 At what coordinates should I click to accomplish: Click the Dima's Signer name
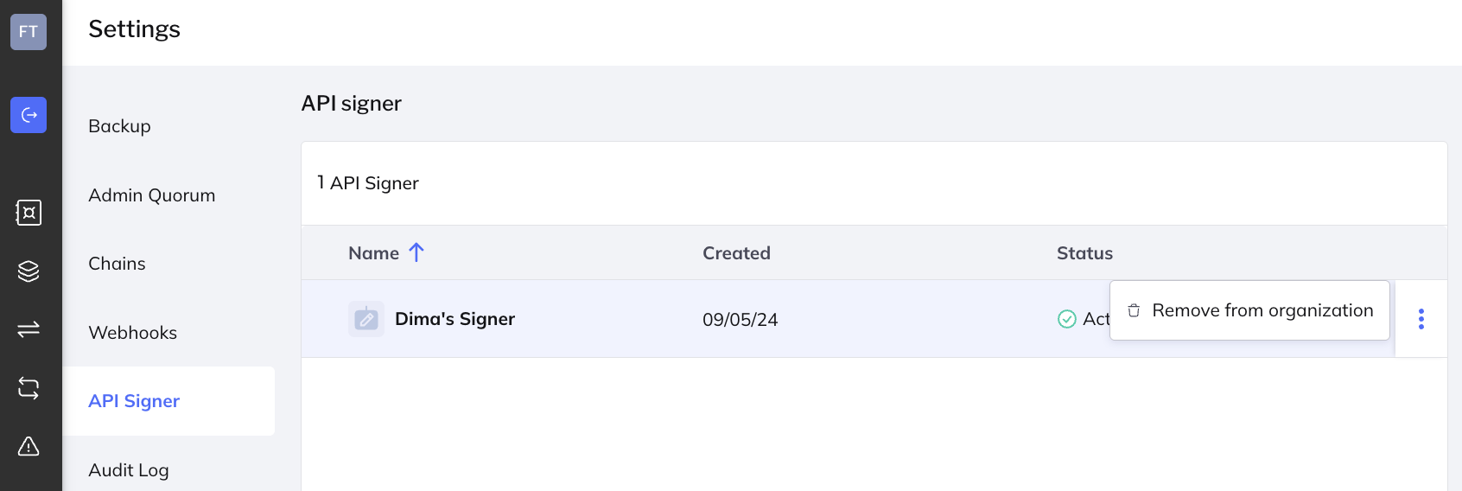coord(454,319)
